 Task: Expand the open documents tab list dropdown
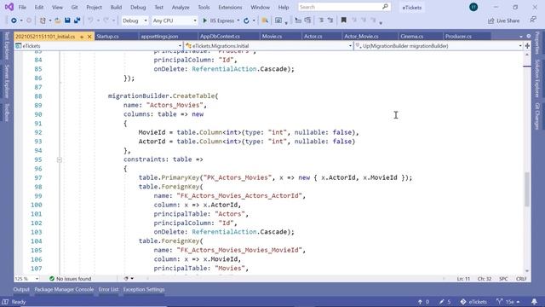point(521,36)
